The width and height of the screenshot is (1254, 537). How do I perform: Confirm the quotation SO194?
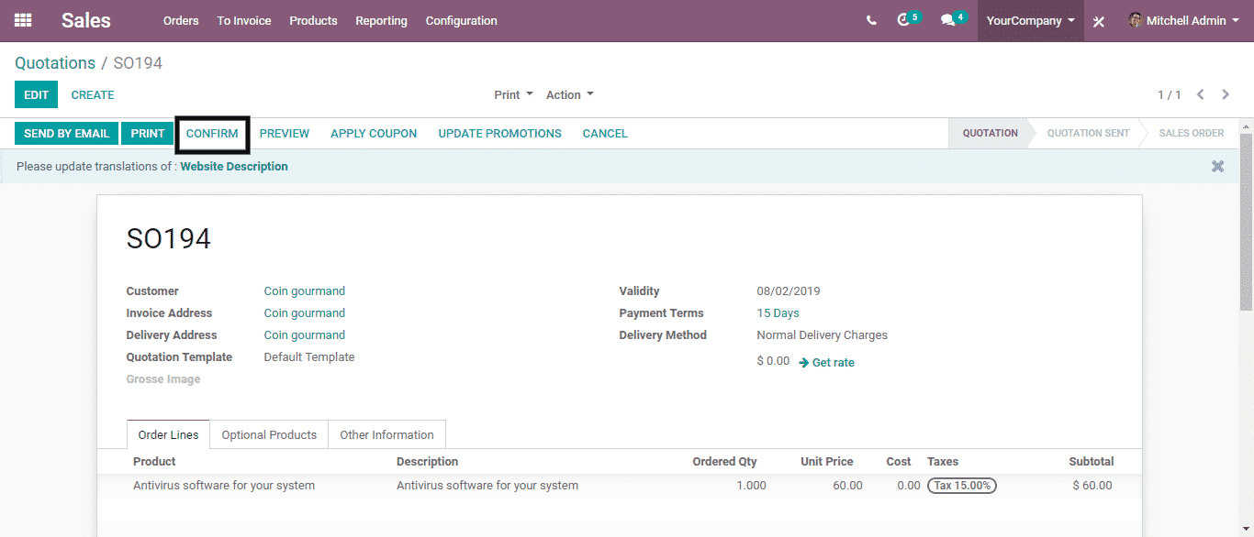point(212,134)
